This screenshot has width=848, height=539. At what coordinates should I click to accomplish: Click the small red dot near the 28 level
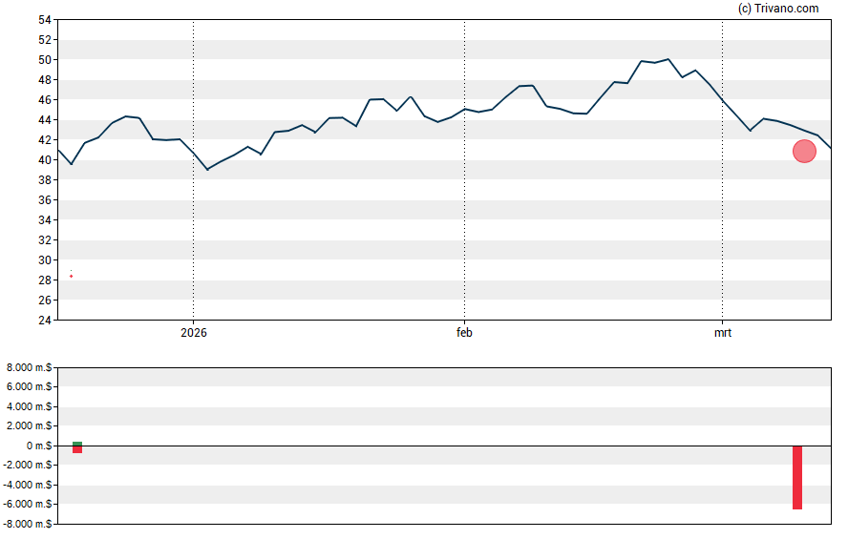pos(71,276)
